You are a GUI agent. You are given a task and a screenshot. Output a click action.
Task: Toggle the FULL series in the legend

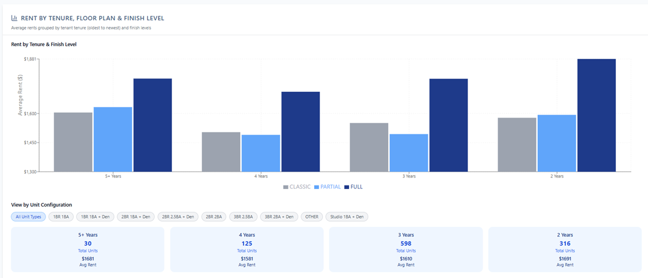353,187
